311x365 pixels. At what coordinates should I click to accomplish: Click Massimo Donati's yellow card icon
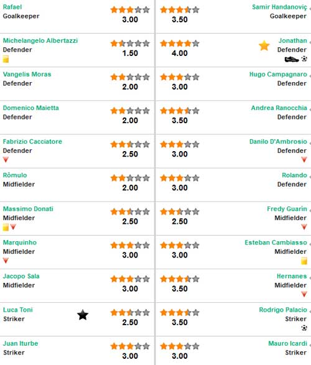tap(6, 227)
